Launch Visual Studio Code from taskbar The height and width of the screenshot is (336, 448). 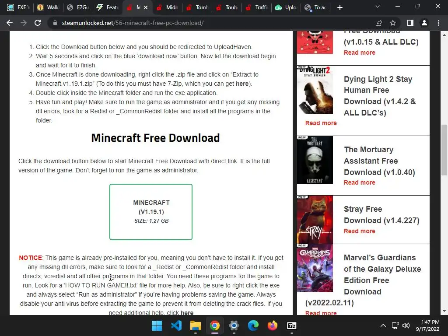pyautogui.click(x=176, y=325)
